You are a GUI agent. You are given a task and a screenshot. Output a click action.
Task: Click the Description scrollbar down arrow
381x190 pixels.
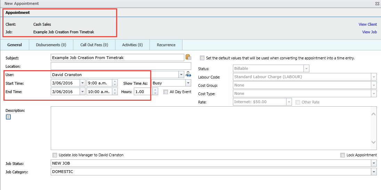[x=374, y=142]
